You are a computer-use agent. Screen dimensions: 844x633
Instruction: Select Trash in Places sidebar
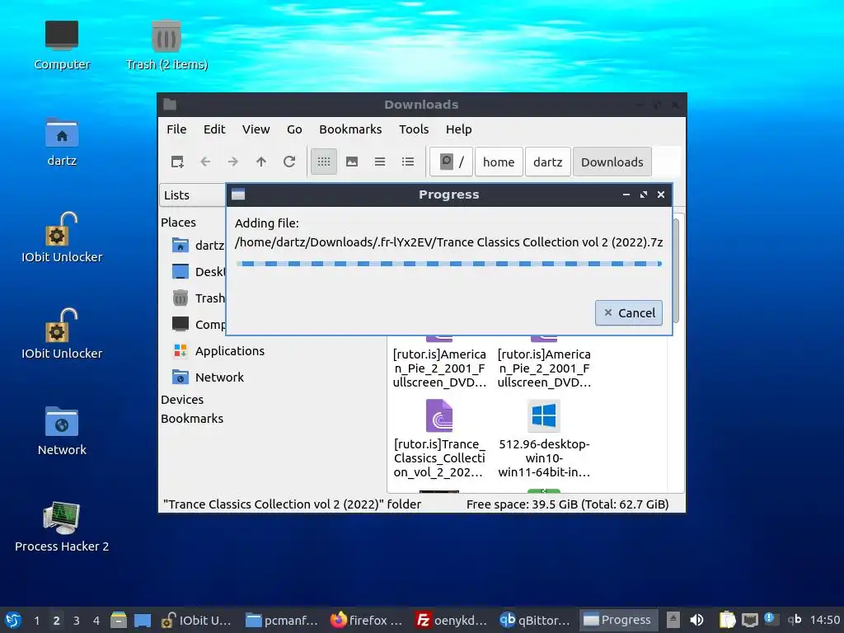coord(198,298)
